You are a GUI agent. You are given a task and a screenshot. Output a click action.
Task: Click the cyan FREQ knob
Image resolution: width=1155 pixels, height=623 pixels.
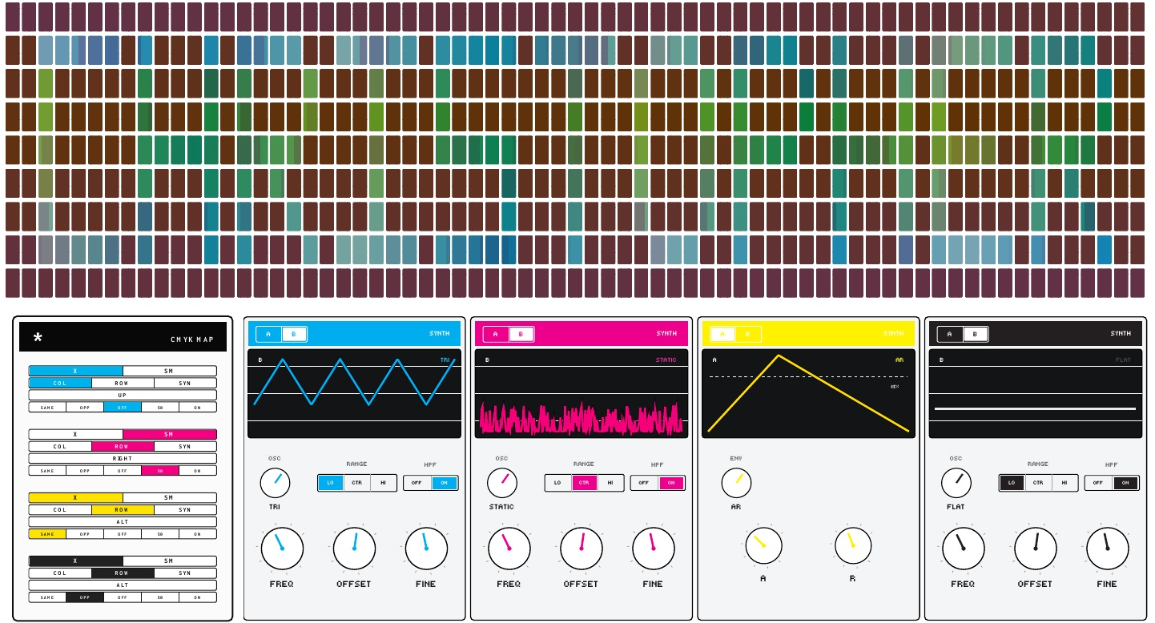pyautogui.click(x=282, y=549)
